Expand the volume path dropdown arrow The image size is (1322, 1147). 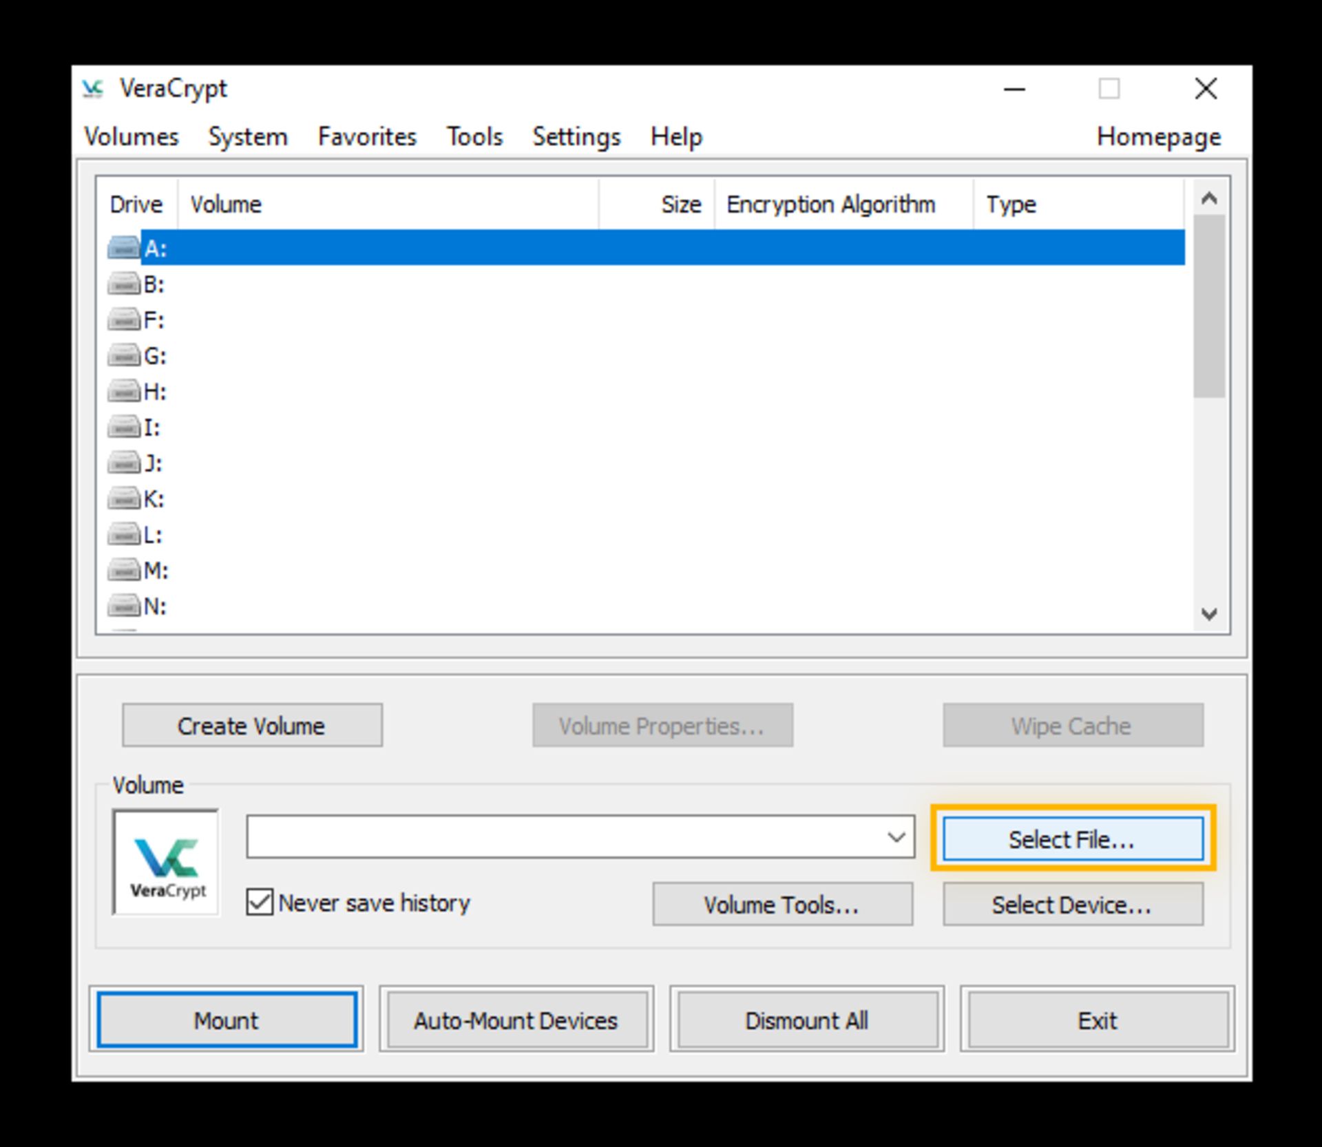[896, 837]
